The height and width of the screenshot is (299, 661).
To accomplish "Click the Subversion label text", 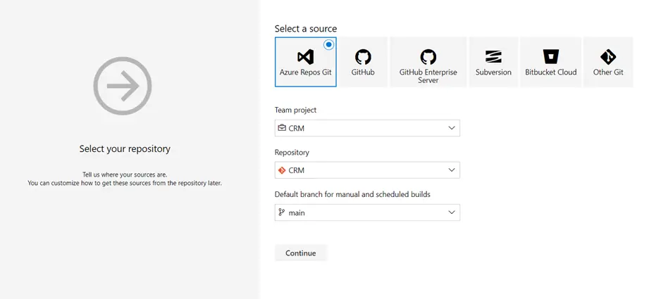I will pyautogui.click(x=493, y=72).
